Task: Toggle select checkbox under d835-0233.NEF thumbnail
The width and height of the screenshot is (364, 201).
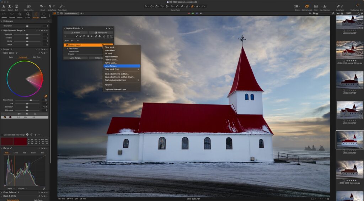Action: pyautogui.click(x=344, y=31)
